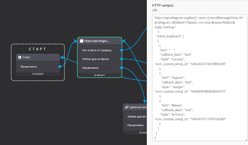Viewport: 248px width, 145px height.
Task: Click the https://api.telegra... block title
Action: click(97, 41)
